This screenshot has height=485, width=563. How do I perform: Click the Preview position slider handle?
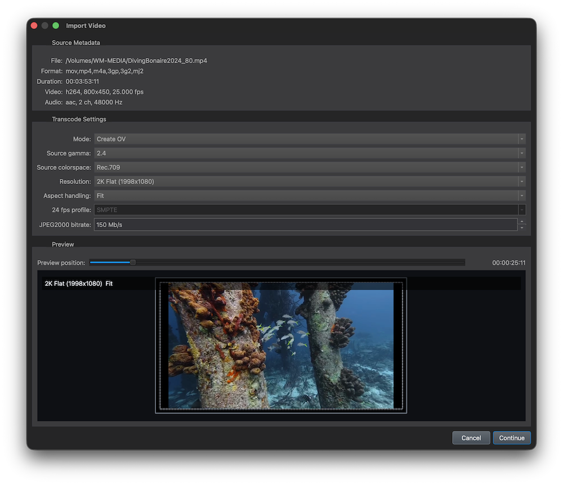click(x=133, y=263)
